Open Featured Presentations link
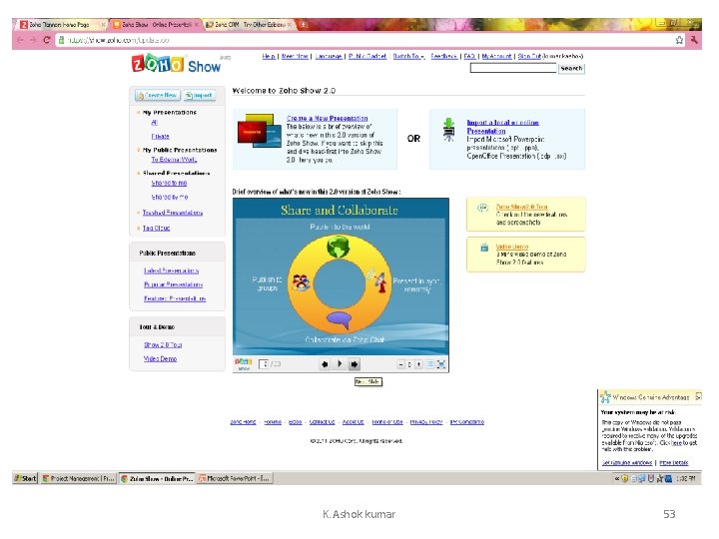This screenshot has width=719, height=539. coord(175,298)
